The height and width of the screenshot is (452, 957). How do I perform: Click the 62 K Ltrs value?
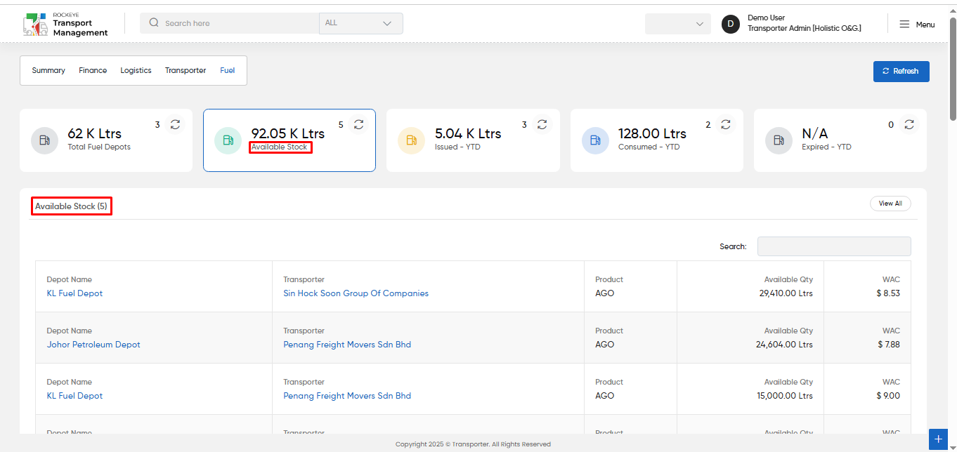(94, 133)
